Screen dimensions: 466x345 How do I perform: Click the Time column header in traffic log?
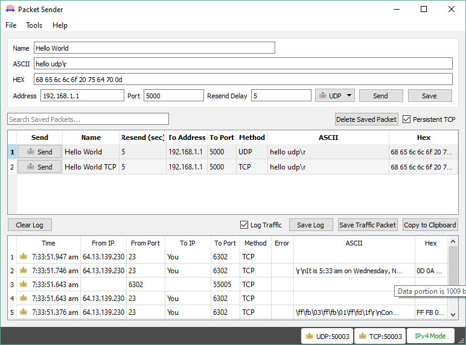(x=48, y=243)
